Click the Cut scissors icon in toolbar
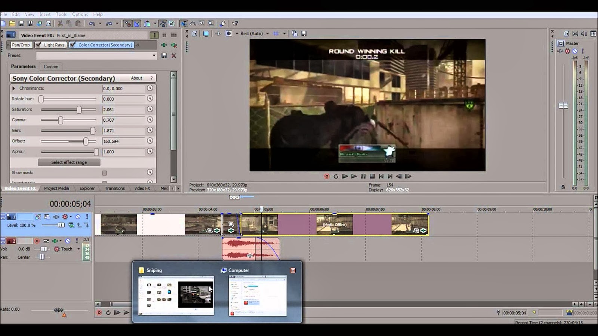This screenshot has width=598, height=336. (60, 24)
